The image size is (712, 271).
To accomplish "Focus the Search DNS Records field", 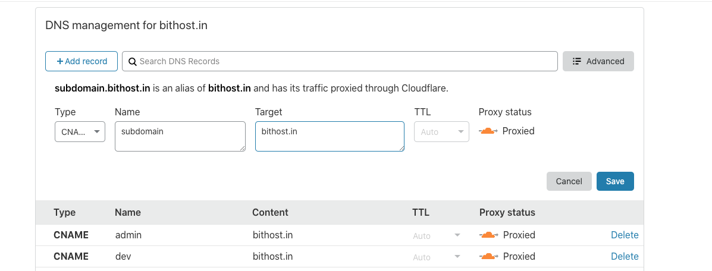I will pos(340,61).
